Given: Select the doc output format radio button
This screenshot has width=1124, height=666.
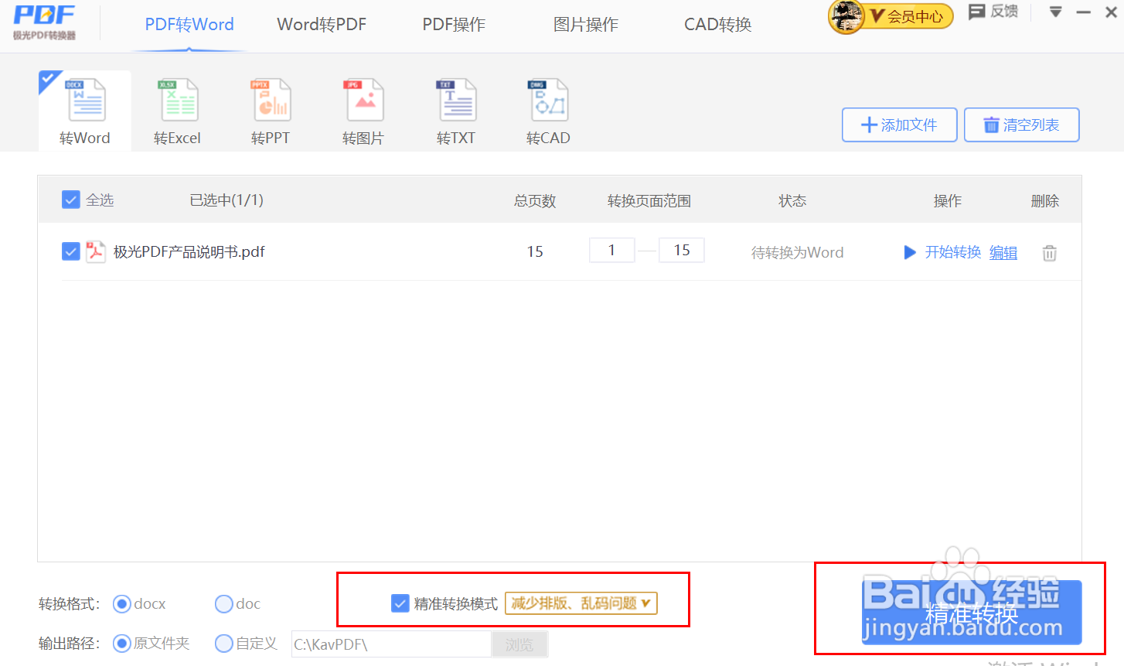Looking at the screenshot, I should tap(223, 603).
